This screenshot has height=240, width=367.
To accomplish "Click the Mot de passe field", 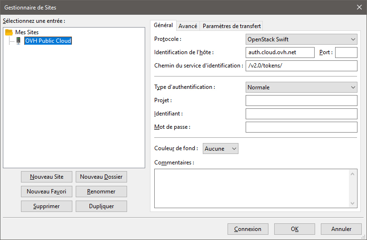I will point(301,127).
